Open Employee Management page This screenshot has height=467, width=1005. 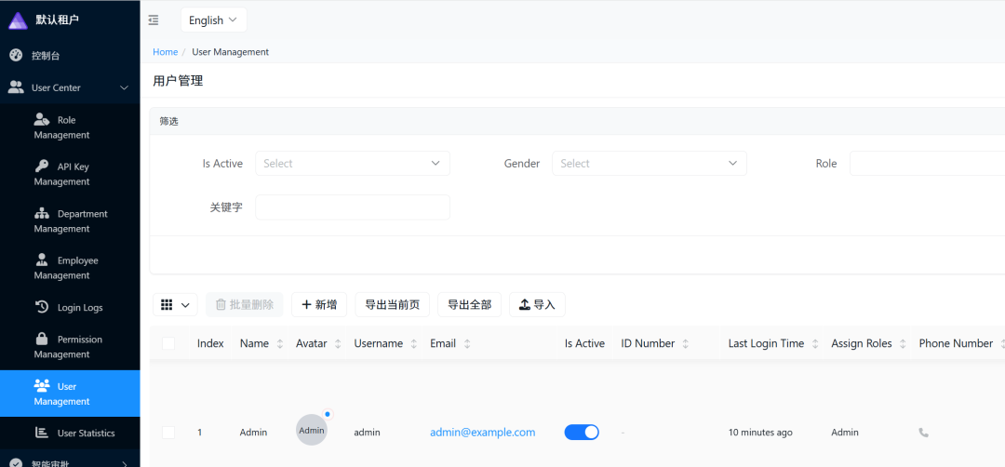pyautogui.click(x=70, y=268)
